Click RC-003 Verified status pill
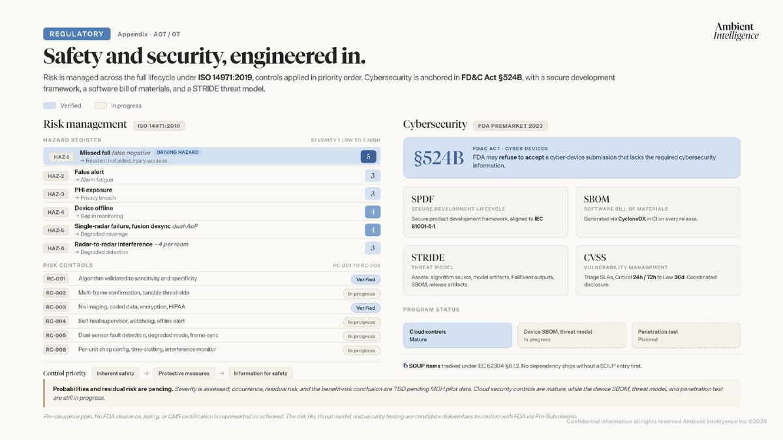 pyautogui.click(x=365, y=308)
